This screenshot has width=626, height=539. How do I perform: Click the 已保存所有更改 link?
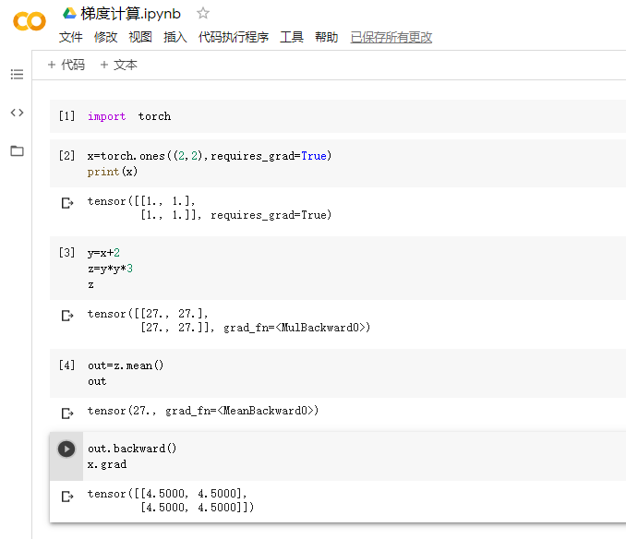391,37
